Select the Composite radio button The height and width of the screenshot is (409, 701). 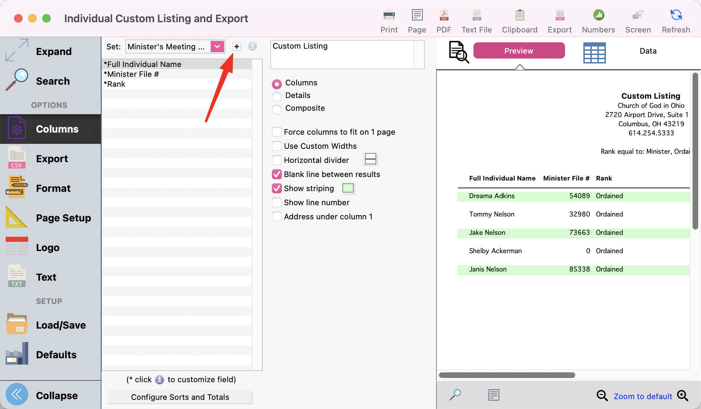tap(277, 109)
